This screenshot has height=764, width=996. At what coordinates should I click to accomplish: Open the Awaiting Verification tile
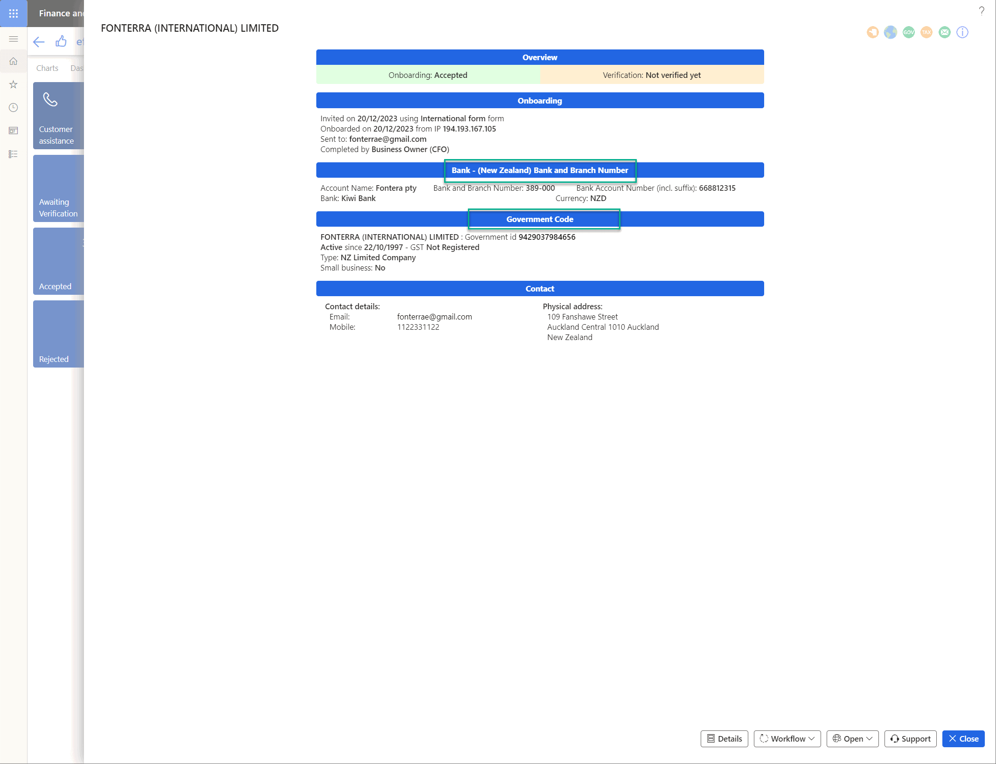tap(58, 188)
